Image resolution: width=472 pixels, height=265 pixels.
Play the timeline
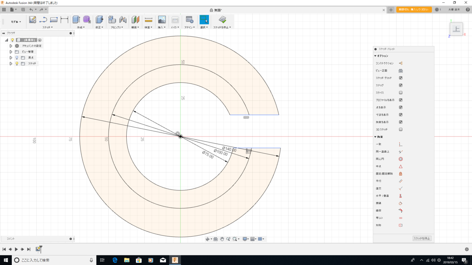point(16,249)
